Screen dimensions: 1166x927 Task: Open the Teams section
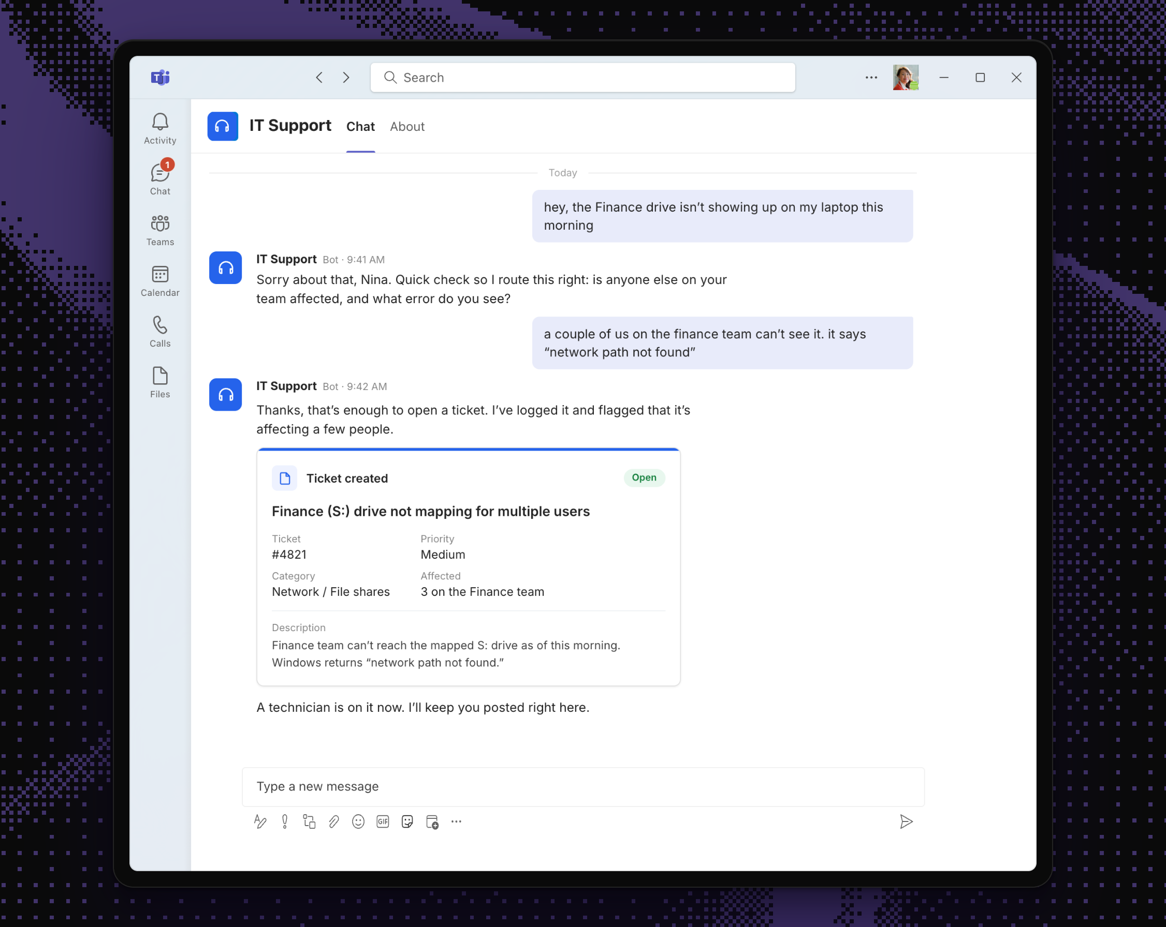pyautogui.click(x=160, y=230)
